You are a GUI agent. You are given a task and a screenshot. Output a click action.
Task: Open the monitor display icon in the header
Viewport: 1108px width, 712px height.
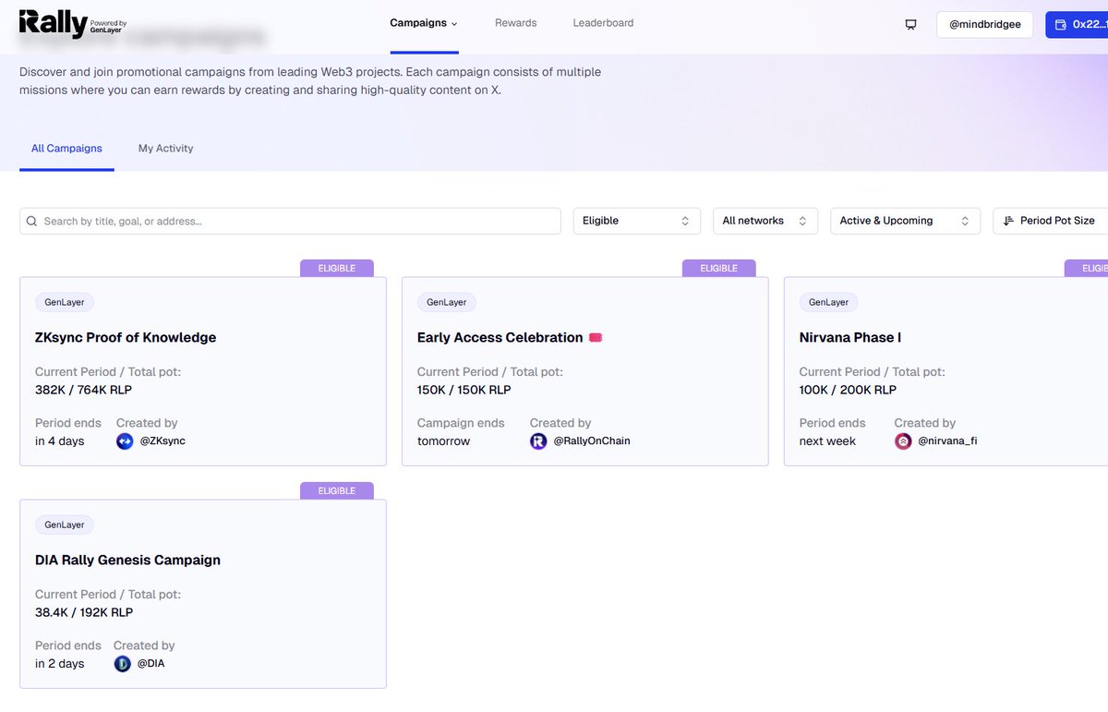(910, 24)
